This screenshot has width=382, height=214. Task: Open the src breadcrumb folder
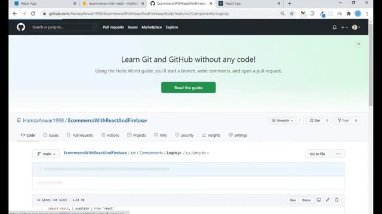pos(133,153)
